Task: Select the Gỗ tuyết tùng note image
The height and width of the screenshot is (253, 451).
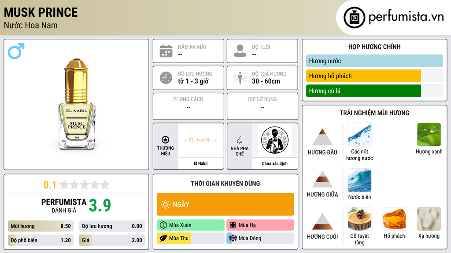Action: click(x=359, y=219)
